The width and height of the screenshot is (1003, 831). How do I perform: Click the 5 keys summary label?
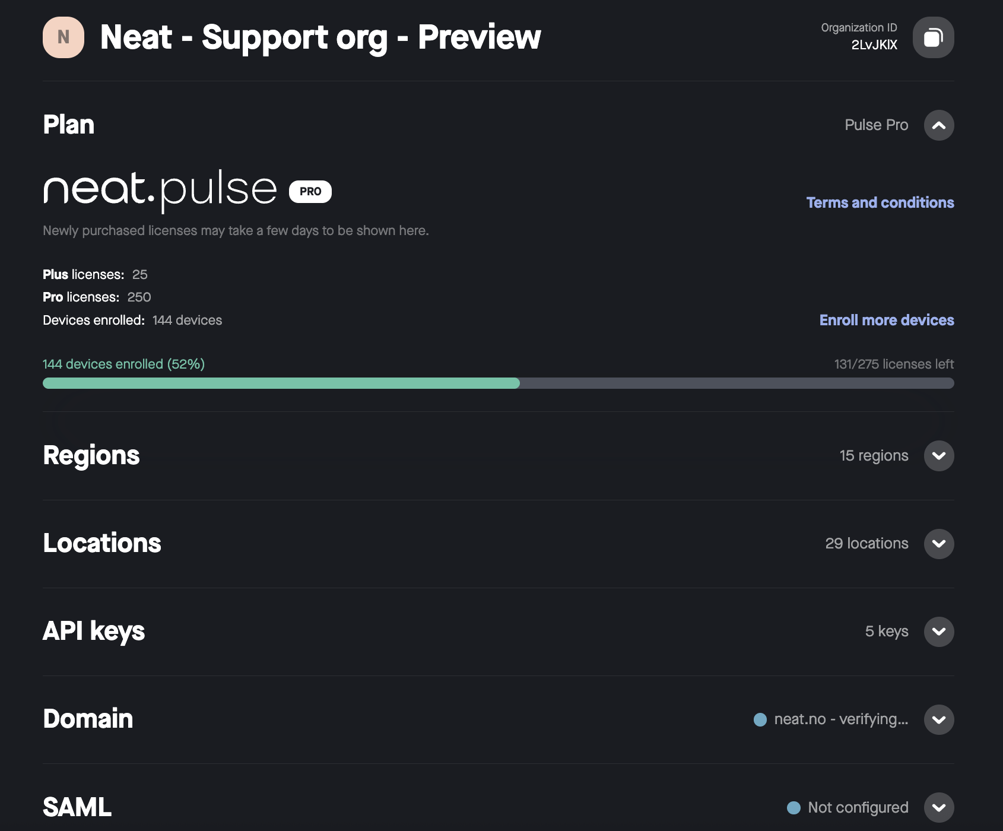click(887, 631)
